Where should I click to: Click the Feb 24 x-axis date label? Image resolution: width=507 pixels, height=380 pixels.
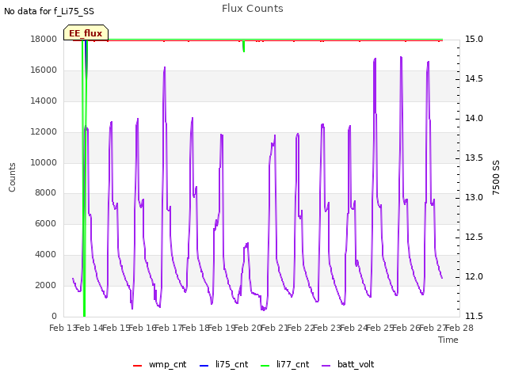[x=354, y=328]
